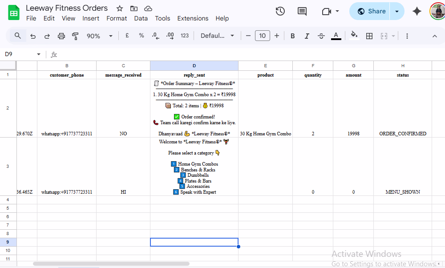Check the cloud save status icon
This screenshot has height=268, width=445.
coord(148,8)
